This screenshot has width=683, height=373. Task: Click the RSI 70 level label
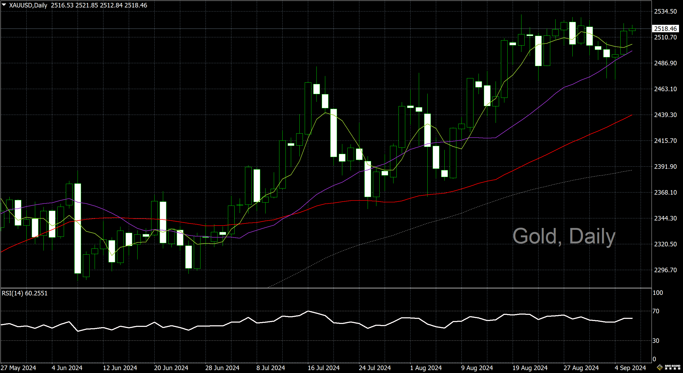(656, 311)
